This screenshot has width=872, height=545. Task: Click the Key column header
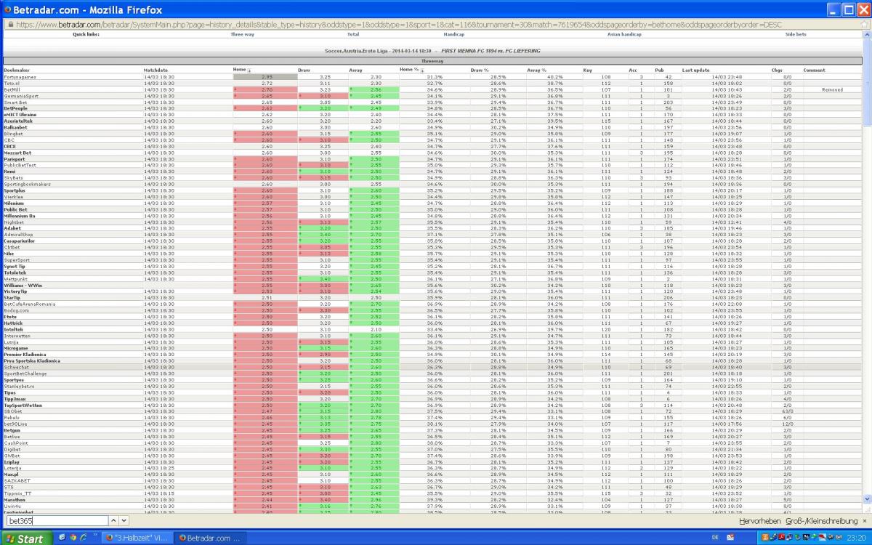pyautogui.click(x=587, y=70)
